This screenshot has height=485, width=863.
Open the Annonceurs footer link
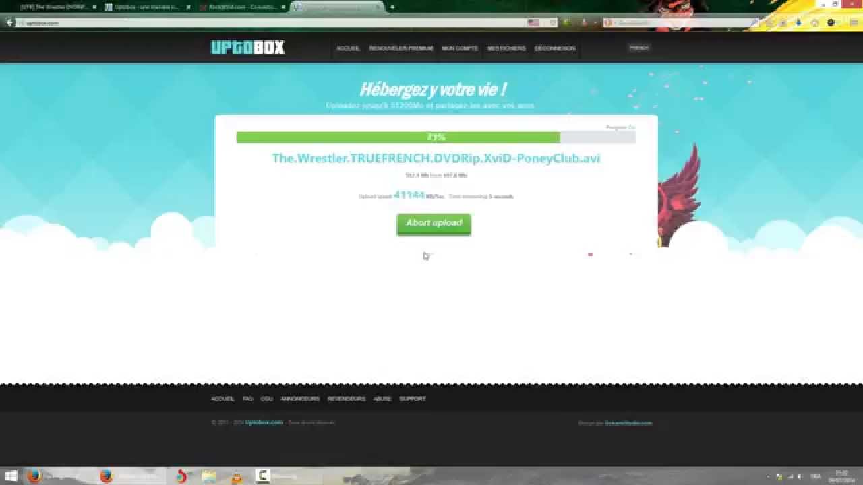(x=300, y=399)
